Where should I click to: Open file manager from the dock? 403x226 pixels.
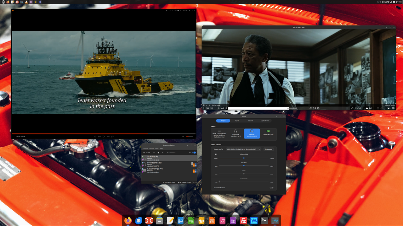tap(159, 221)
